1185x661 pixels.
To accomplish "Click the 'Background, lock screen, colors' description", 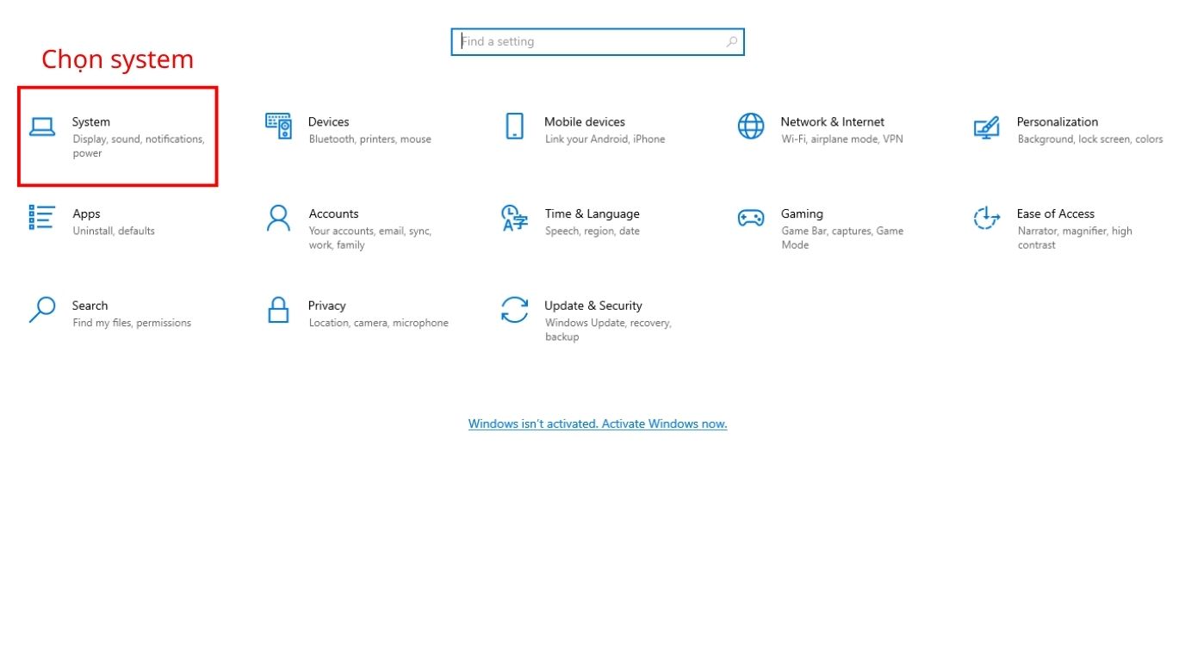I will coord(1090,139).
